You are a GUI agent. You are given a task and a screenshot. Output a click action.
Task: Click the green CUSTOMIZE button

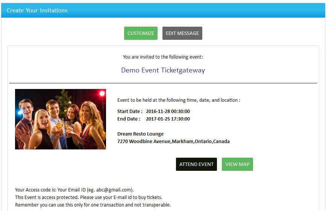(x=141, y=33)
